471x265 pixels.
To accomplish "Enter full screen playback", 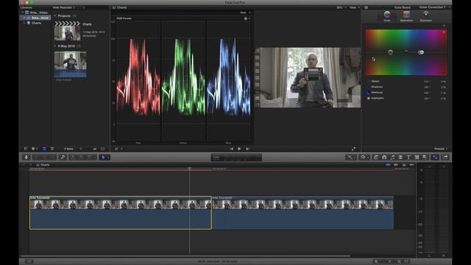I will [x=353, y=149].
